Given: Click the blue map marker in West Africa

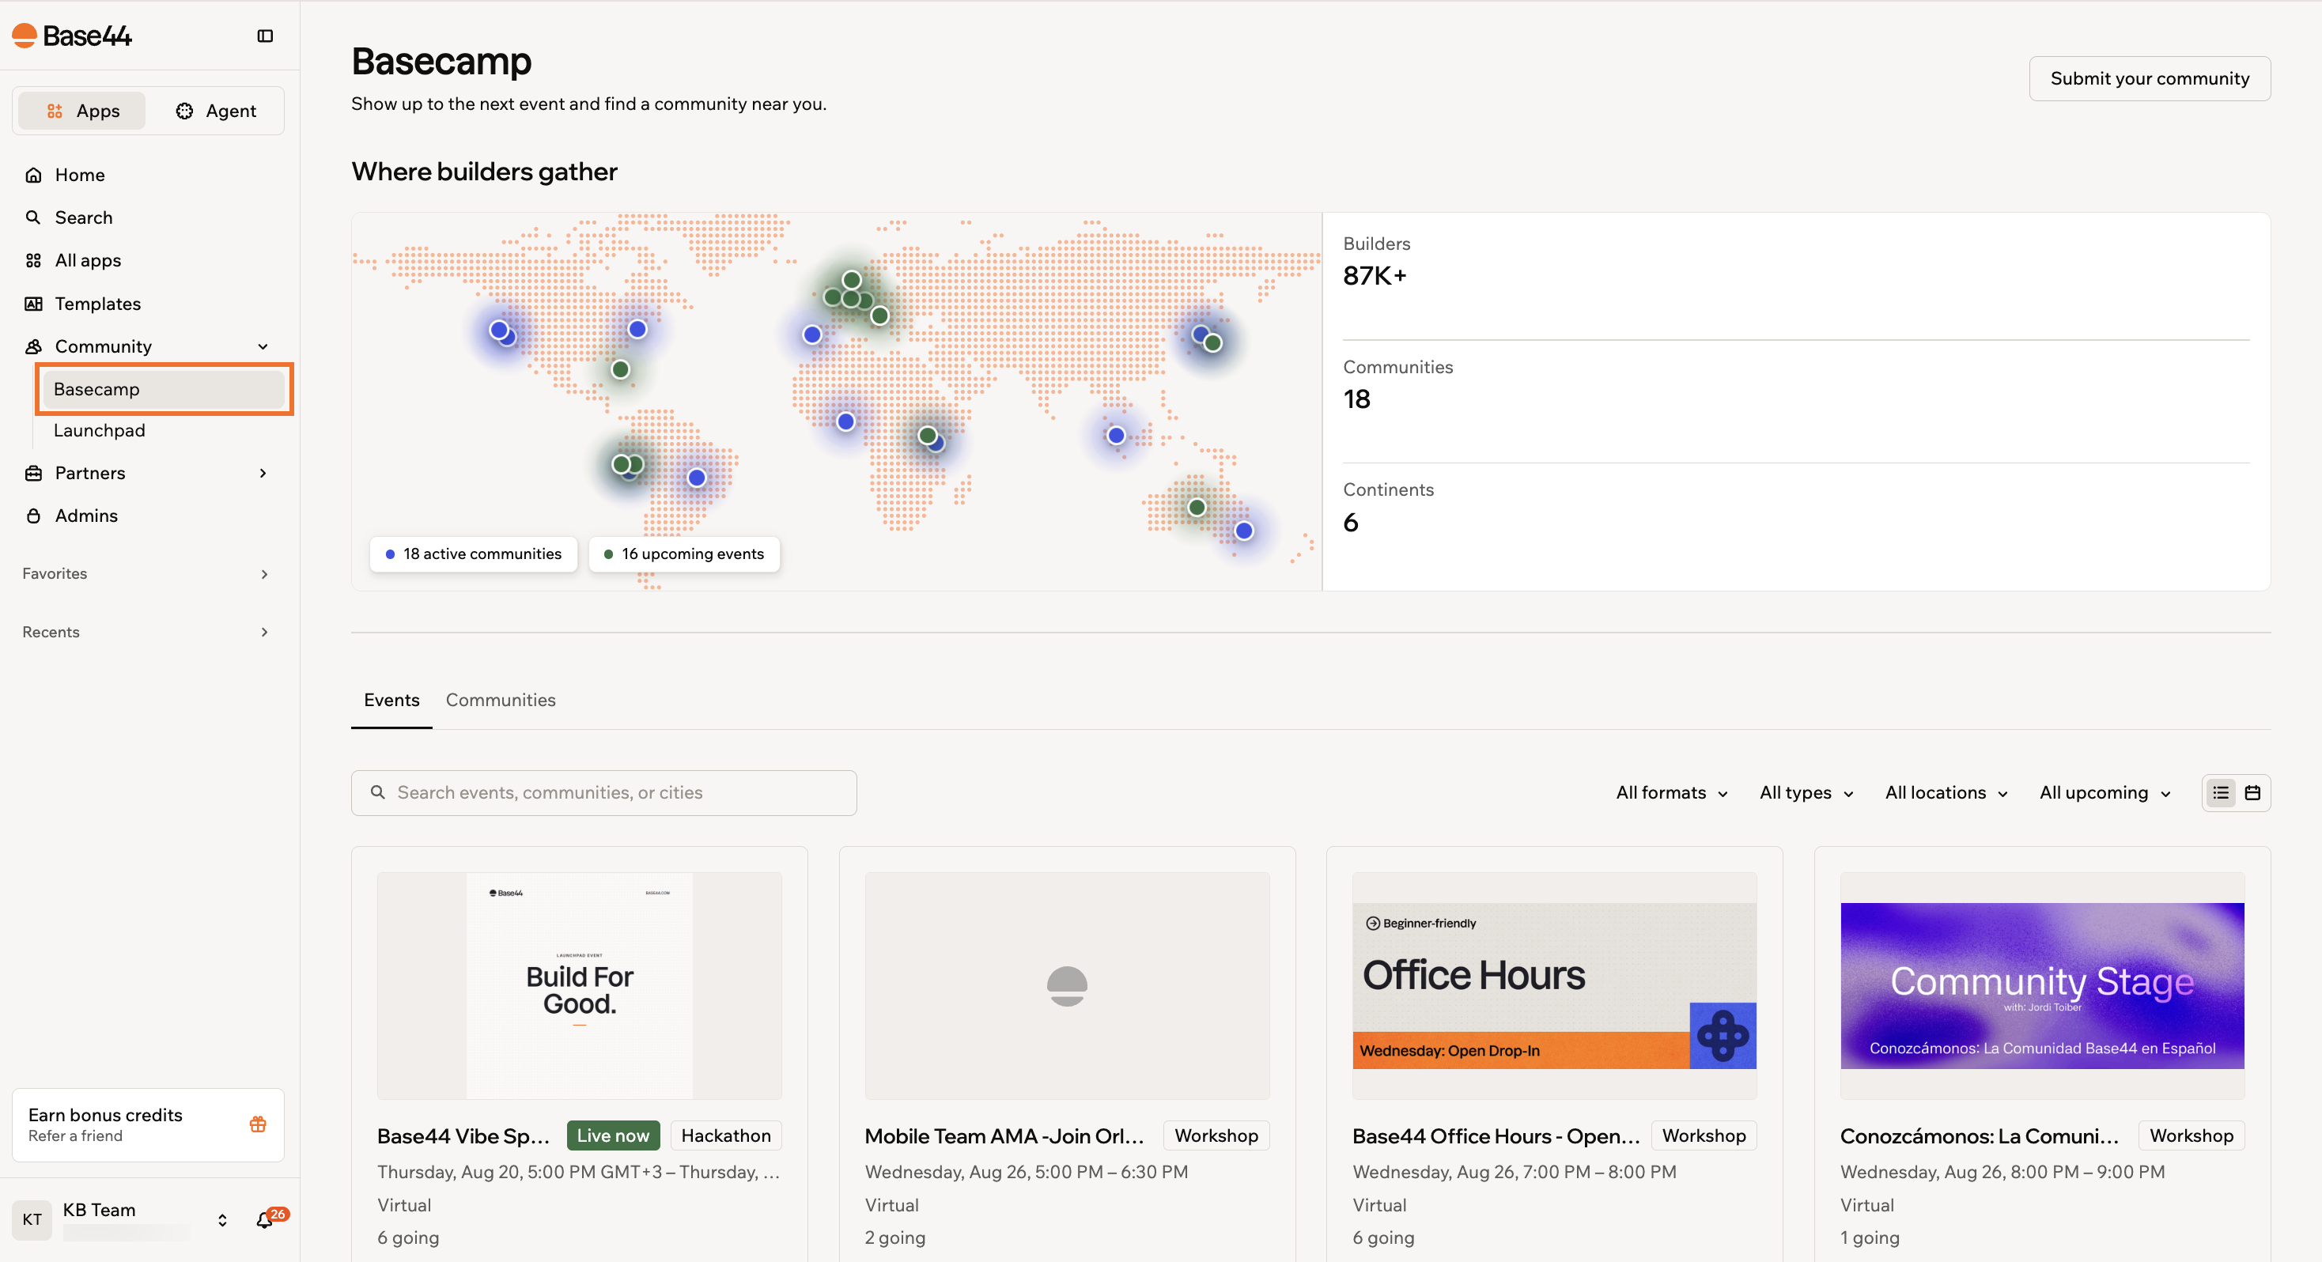Looking at the screenshot, I should (845, 422).
